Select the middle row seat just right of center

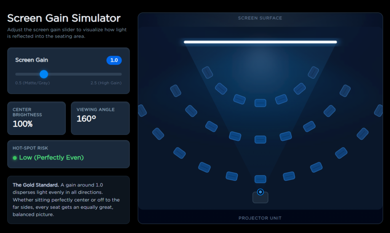(x=286, y=136)
